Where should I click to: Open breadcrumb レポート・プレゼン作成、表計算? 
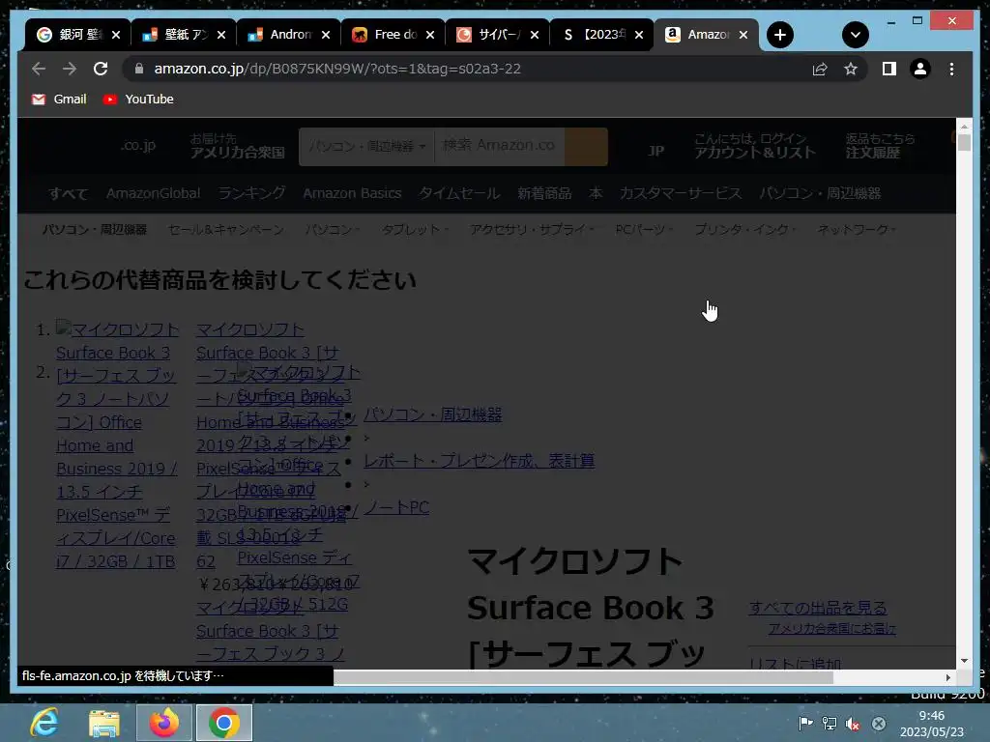point(480,461)
